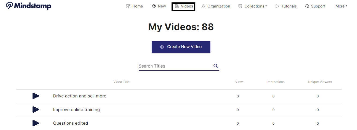Sort by the Views column header
This screenshot has width=357, height=130.
(240, 82)
